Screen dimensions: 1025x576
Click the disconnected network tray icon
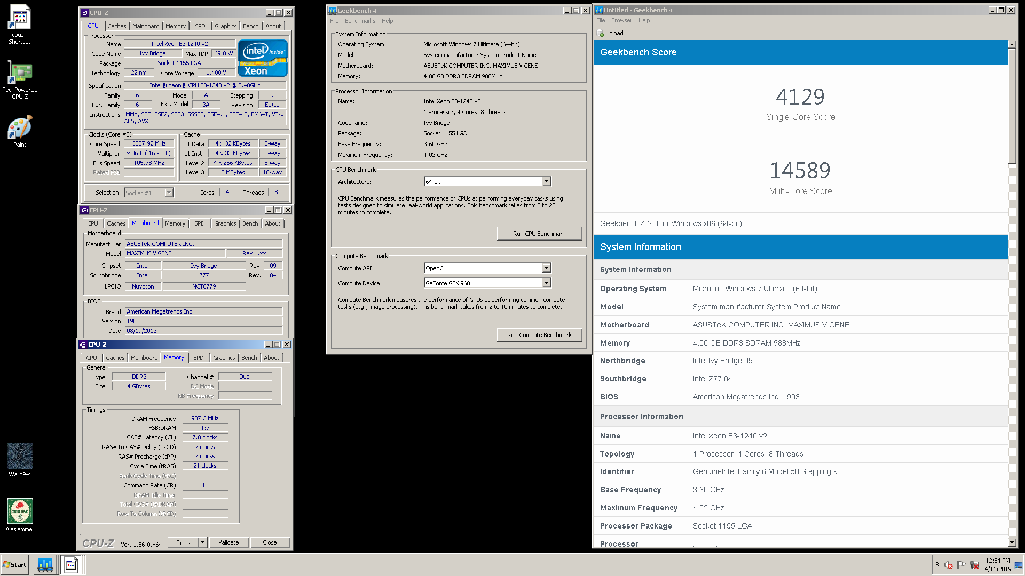pos(974,565)
